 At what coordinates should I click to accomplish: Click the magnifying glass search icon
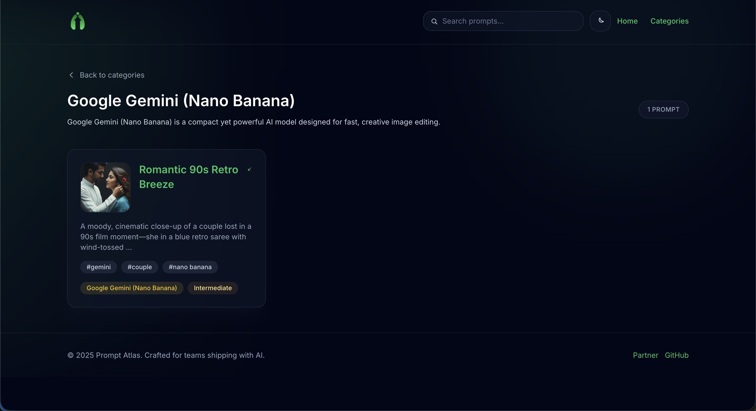click(x=434, y=21)
